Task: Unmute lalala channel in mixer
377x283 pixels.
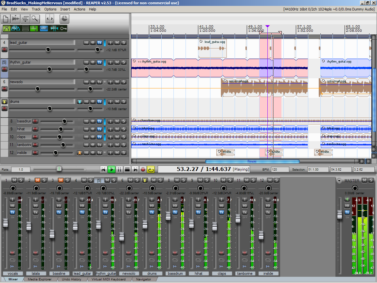Action: [38, 180]
